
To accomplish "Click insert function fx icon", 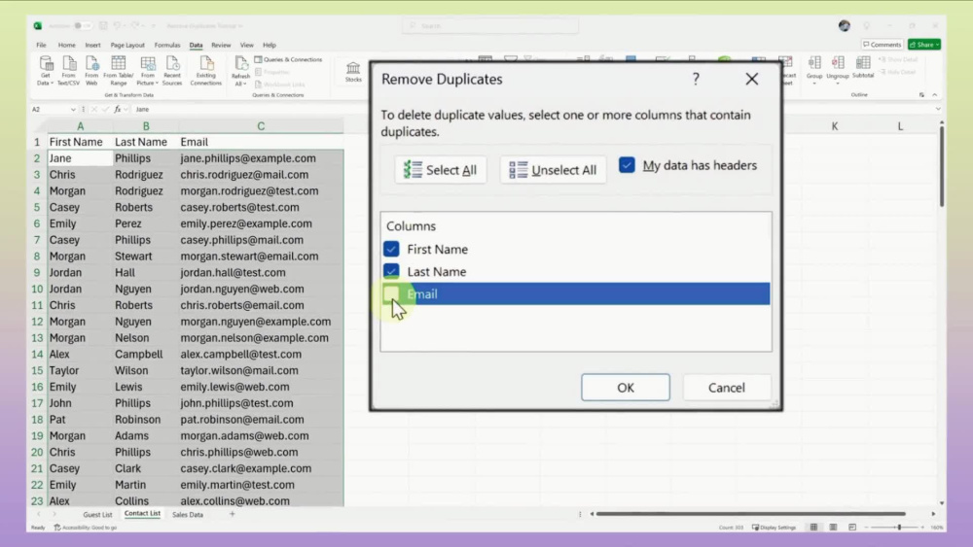I will [118, 109].
